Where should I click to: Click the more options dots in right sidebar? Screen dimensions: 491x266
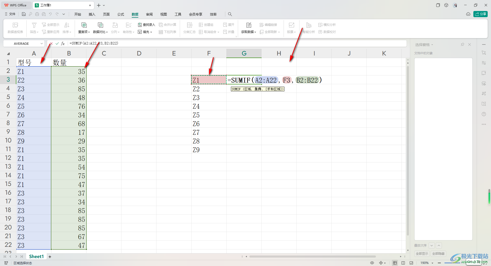click(x=484, y=124)
